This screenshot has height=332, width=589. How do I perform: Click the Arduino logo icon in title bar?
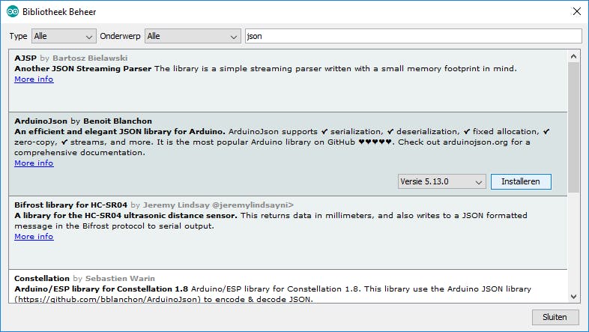tap(13, 12)
